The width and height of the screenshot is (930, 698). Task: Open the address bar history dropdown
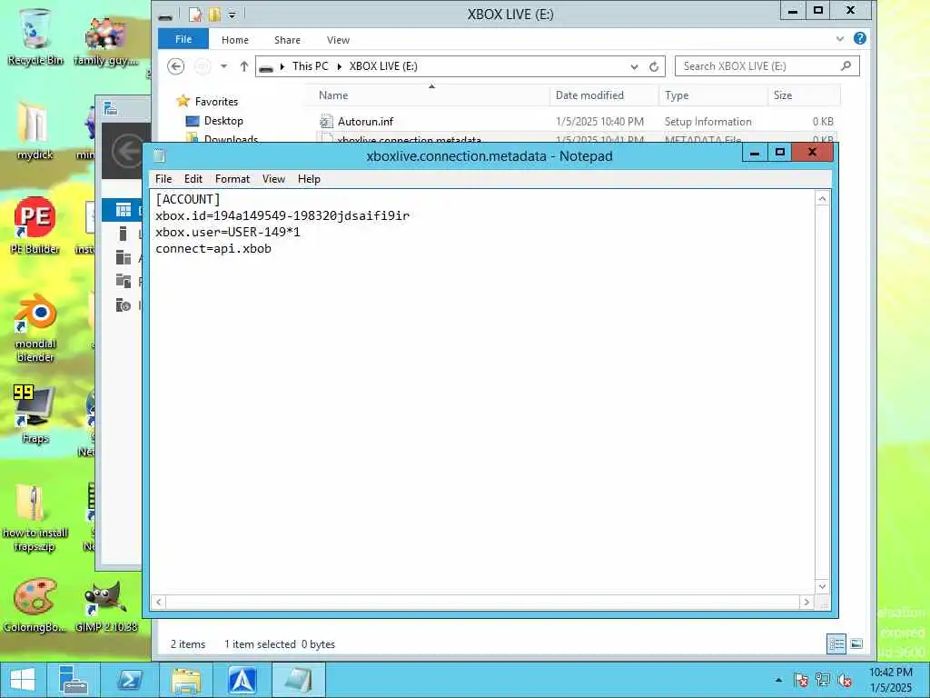(x=634, y=66)
